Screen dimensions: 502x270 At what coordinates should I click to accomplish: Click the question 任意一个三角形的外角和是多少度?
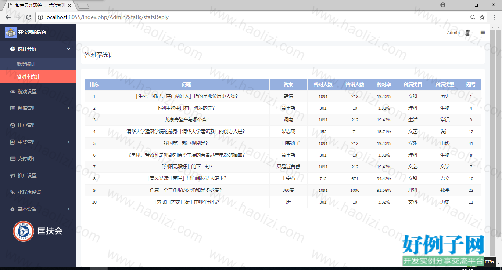(x=186, y=190)
